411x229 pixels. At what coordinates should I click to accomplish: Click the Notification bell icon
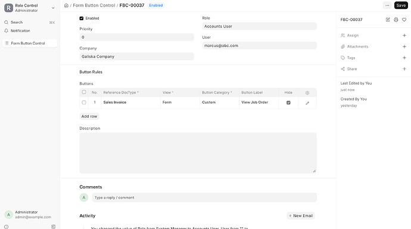7,30
